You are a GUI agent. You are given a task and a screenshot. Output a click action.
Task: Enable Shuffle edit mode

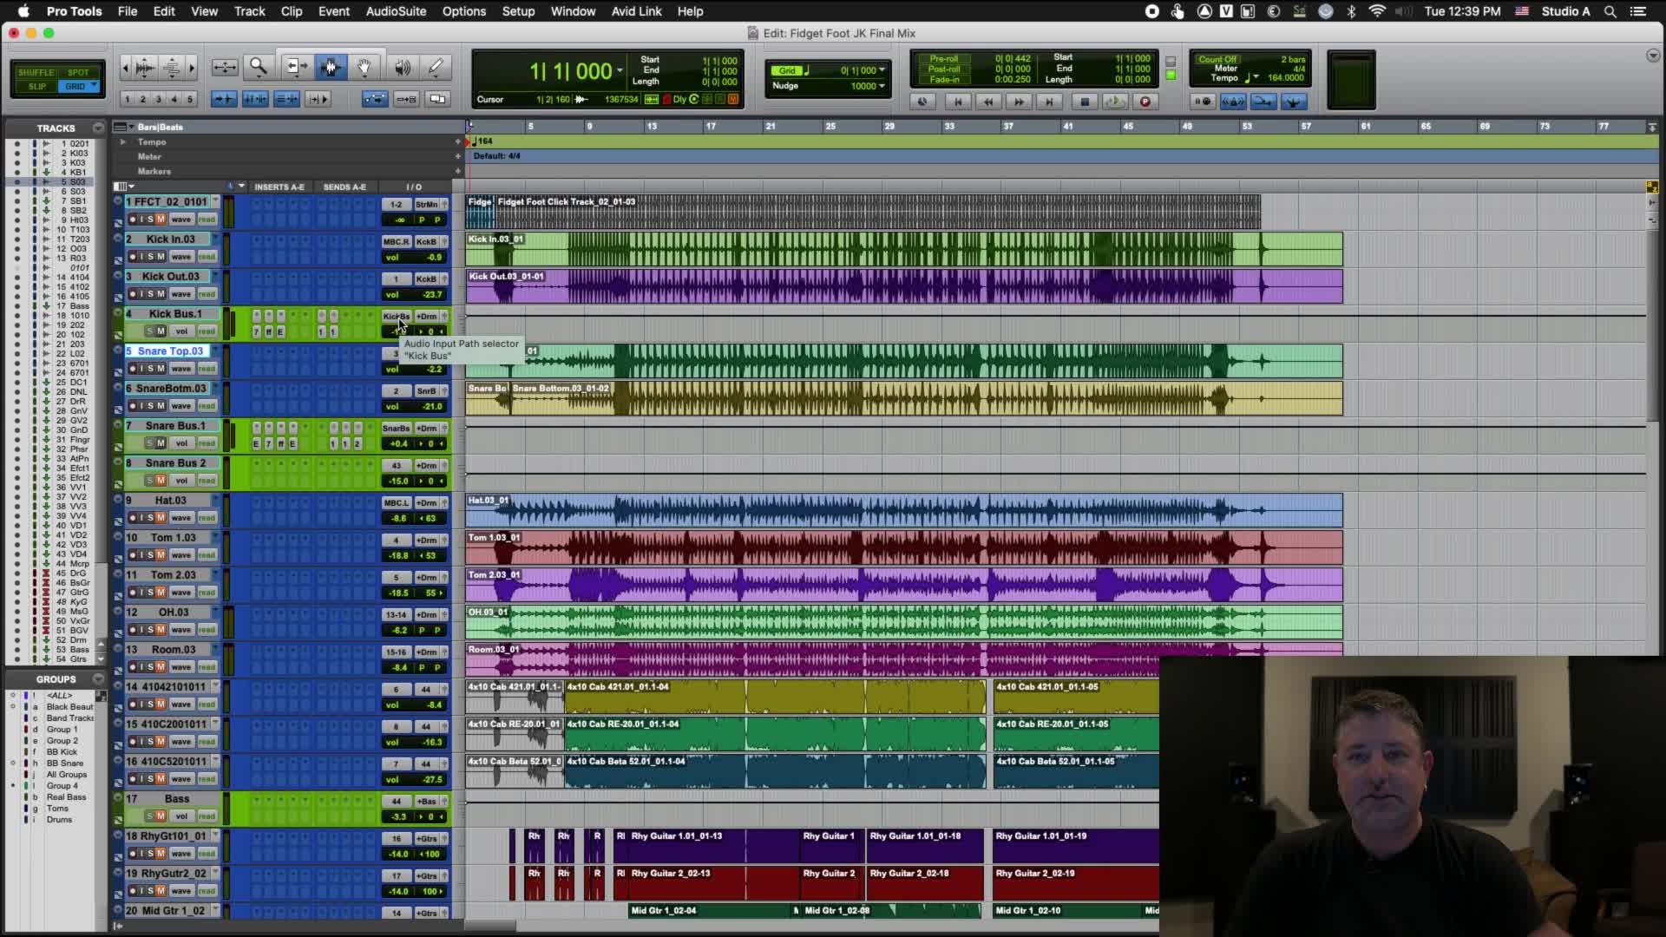[36, 72]
